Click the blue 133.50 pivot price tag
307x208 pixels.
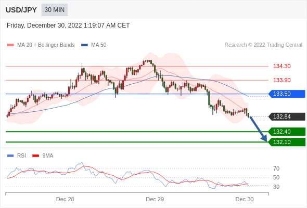point(287,94)
